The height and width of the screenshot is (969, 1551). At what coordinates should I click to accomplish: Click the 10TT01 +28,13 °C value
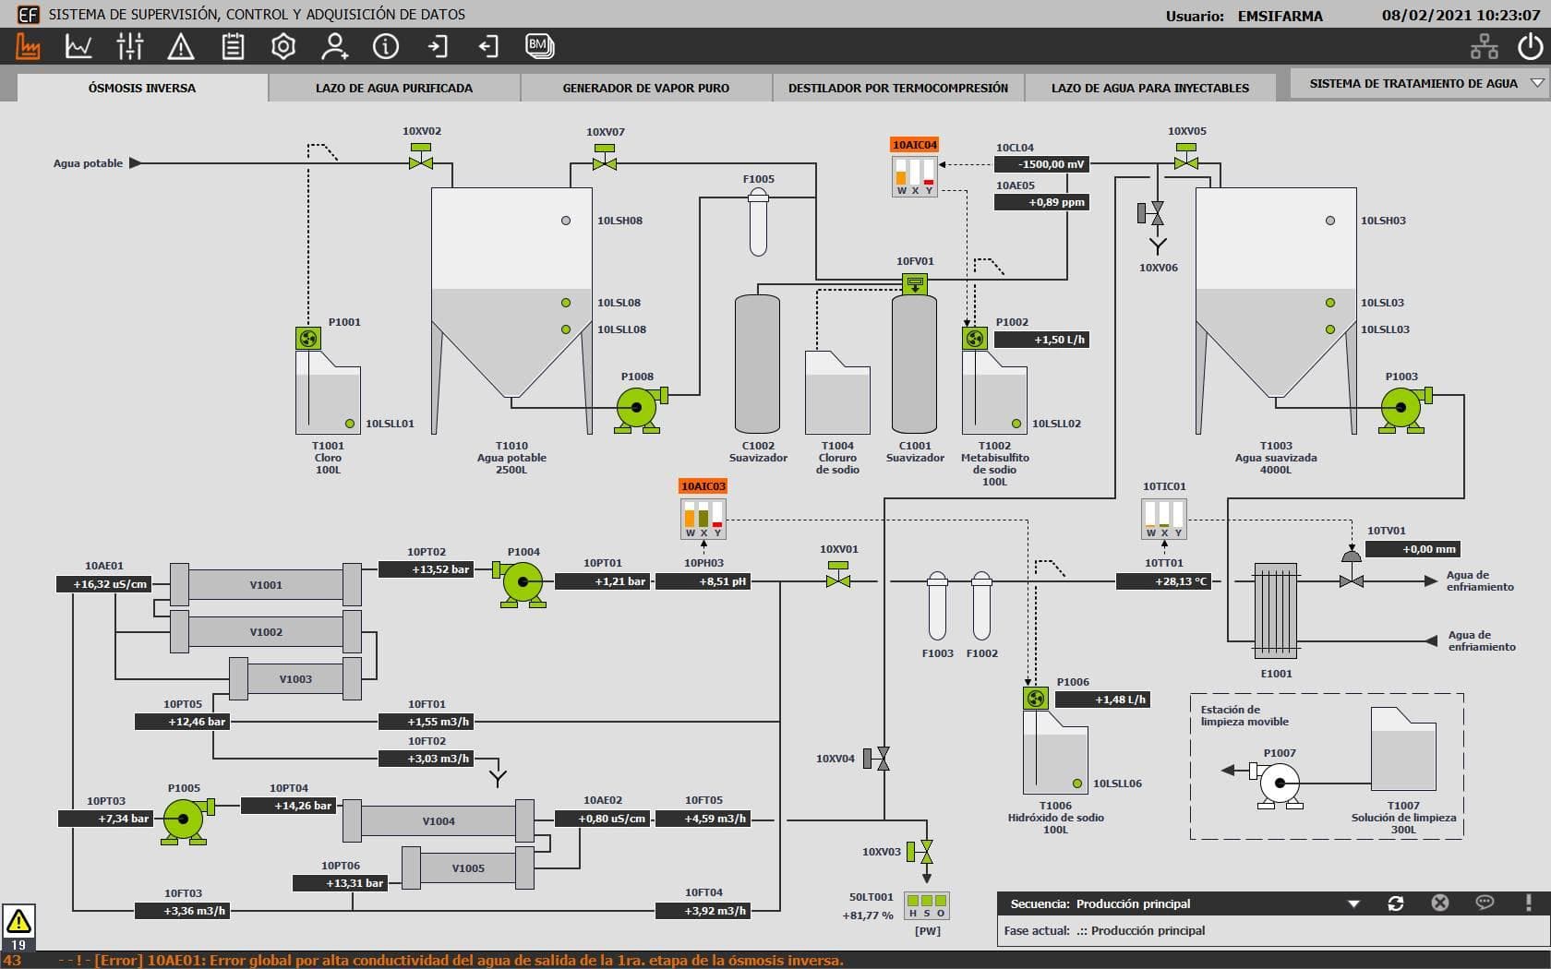pyautogui.click(x=1164, y=581)
